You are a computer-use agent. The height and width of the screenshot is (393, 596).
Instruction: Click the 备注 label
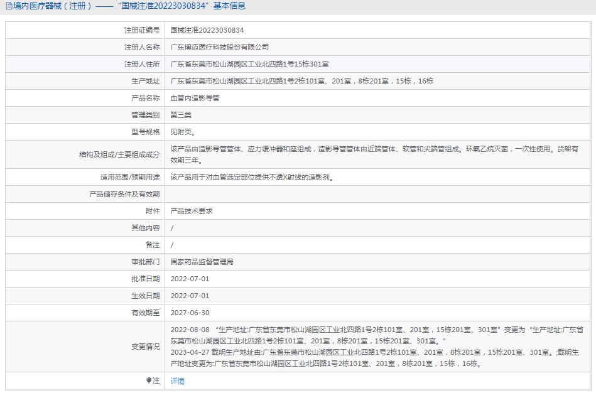[x=153, y=245]
